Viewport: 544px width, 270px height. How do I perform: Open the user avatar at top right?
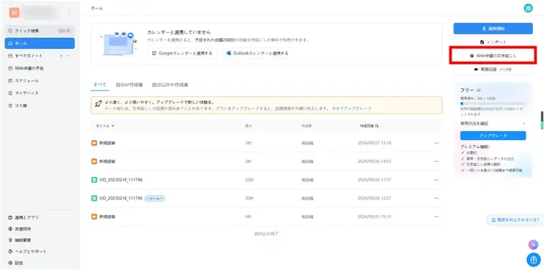(x=528, y=8)
